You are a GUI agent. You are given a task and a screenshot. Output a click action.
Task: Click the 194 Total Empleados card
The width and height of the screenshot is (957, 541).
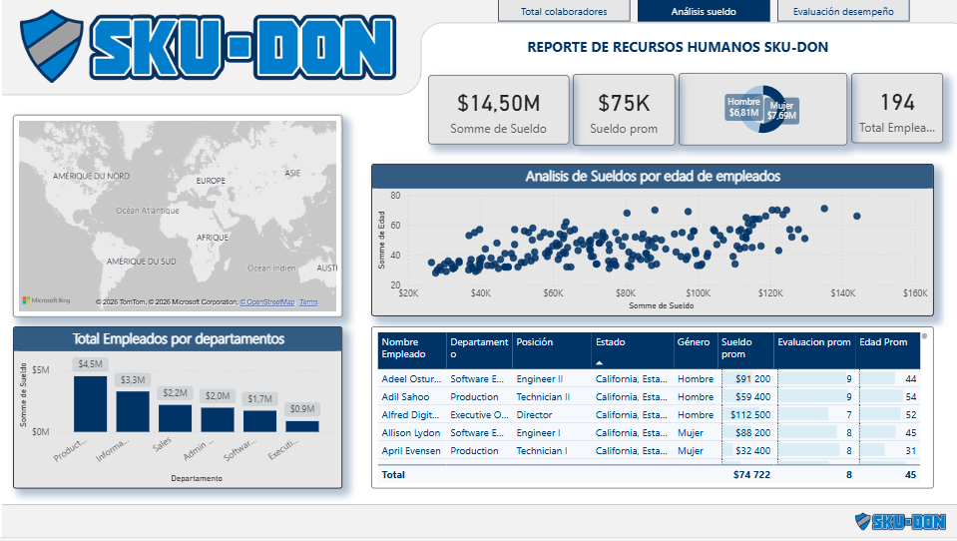(x=897, y=110)
